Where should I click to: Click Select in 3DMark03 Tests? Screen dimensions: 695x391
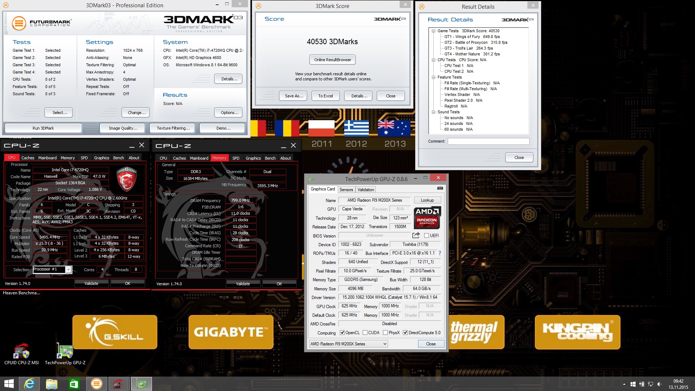coord(59,113)
